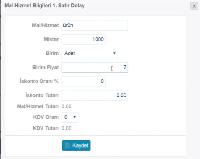Click into the Birim Fiyat field

(x=95, y=68)
